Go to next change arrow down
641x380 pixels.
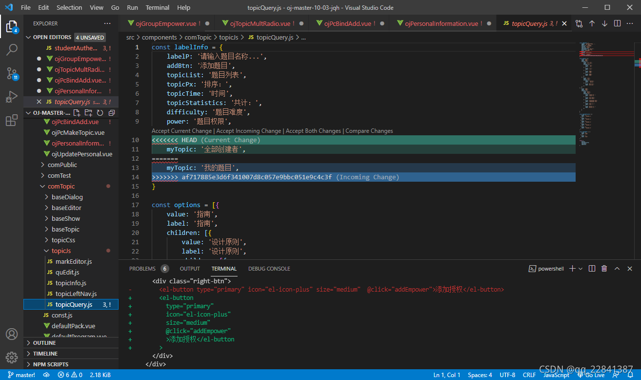coord(604,23)
